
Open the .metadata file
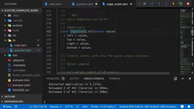(x=21, y=65)
